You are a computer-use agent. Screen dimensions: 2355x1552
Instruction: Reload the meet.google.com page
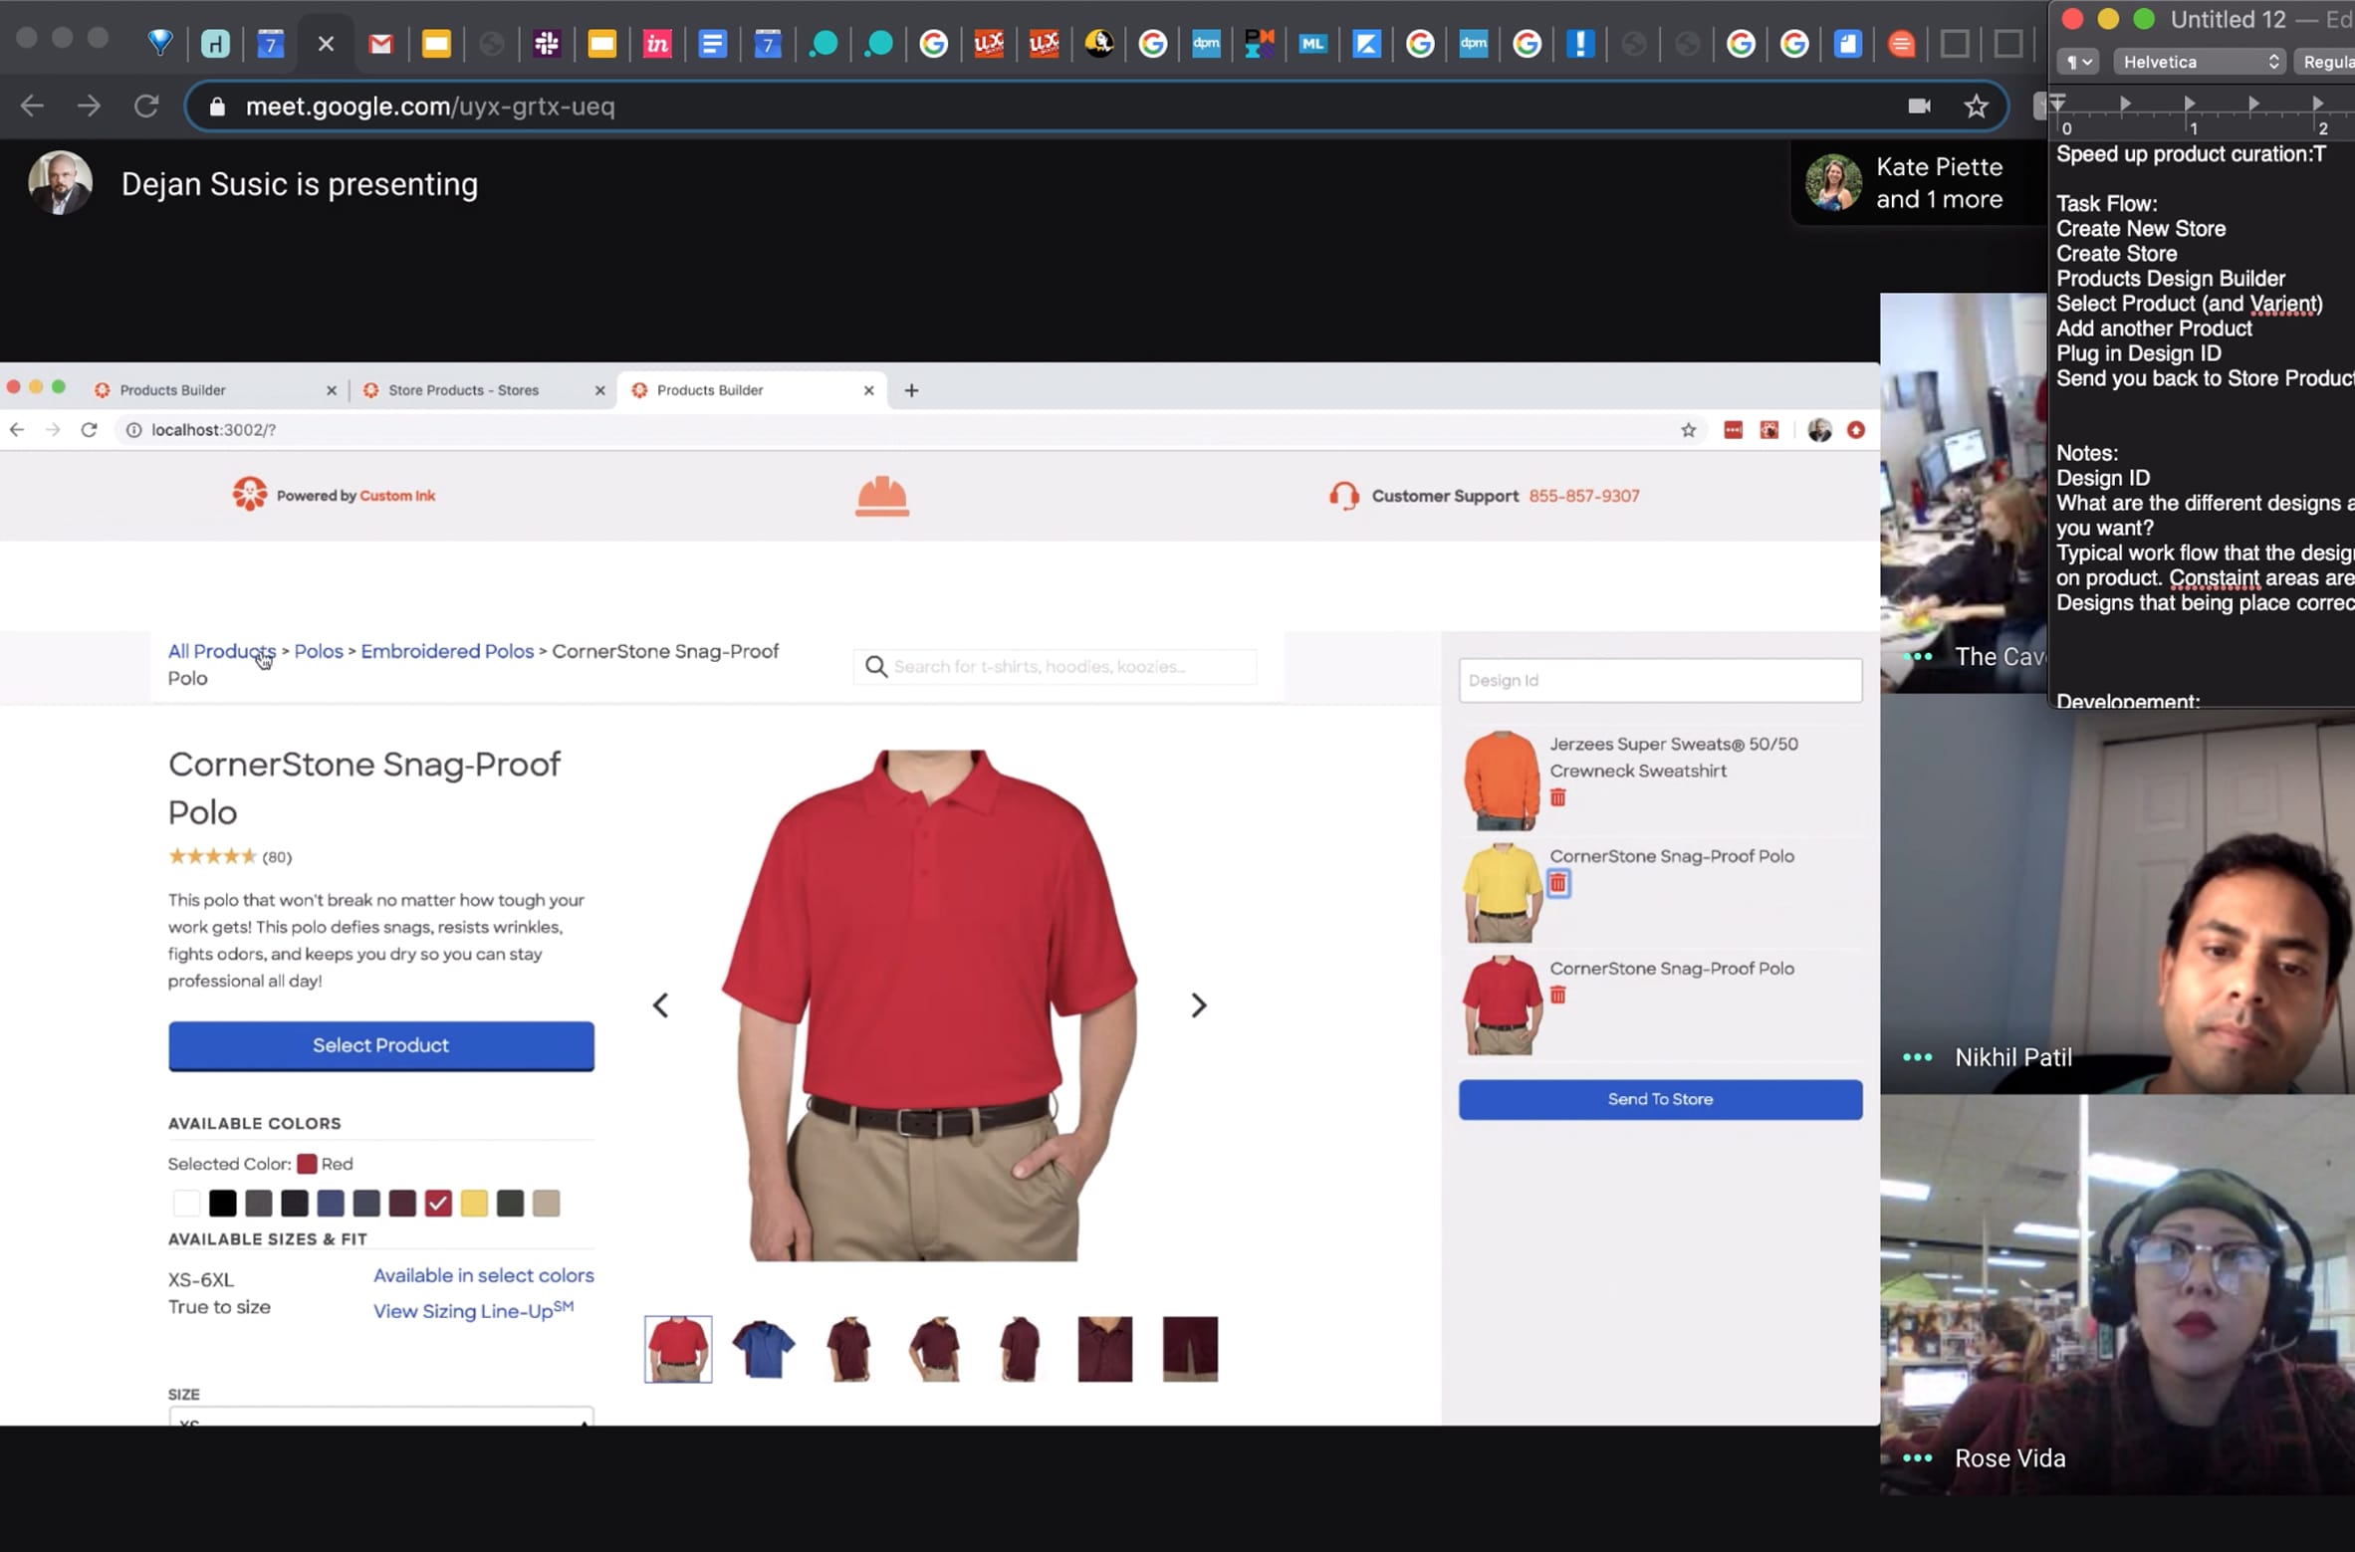(146, 106)
